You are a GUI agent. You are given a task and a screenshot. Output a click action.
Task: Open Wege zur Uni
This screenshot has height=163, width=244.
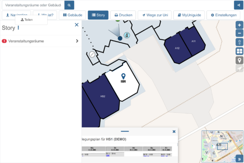click(155, 15)
